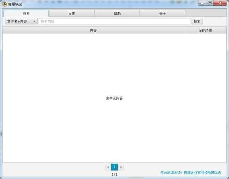Sort by the 内容 column header
This screenshot has height=179, width=229.
[x=93, y=30]
